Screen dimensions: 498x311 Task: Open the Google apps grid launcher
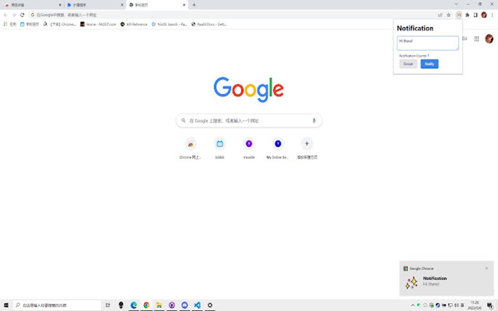[x=477, y=39]
